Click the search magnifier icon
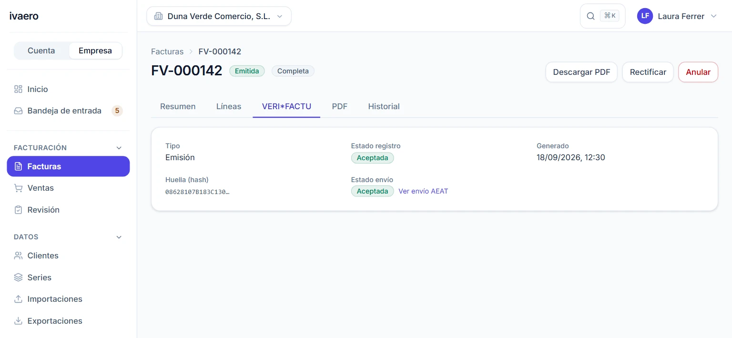Image resolution: width=732 pixels, height=338 pixels. tap(590, 16)
